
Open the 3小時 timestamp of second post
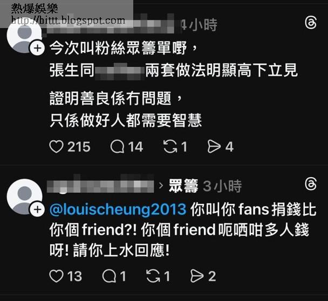click(222, 186)
